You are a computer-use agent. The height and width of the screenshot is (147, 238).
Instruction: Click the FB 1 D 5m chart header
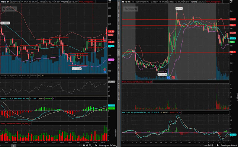126,1
